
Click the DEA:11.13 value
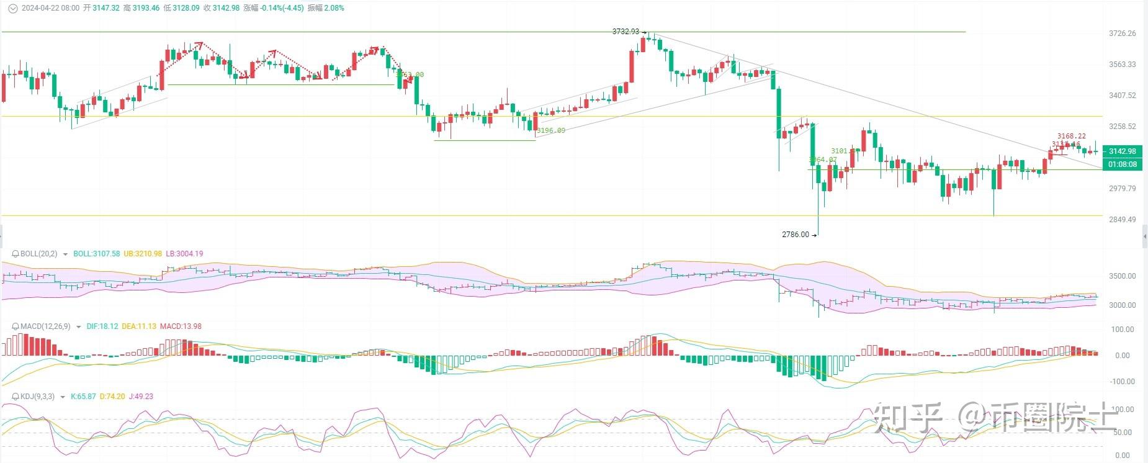[x=139, y=326]
